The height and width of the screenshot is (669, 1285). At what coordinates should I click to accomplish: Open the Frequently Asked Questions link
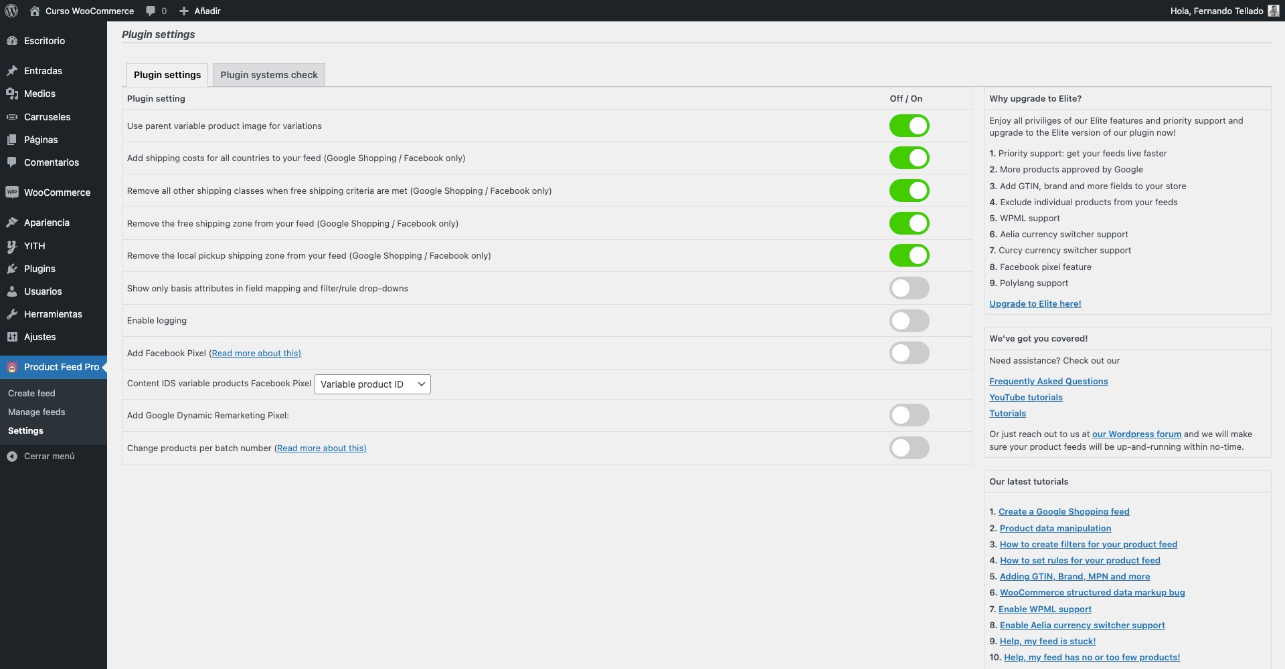[x=1048, y=381]
